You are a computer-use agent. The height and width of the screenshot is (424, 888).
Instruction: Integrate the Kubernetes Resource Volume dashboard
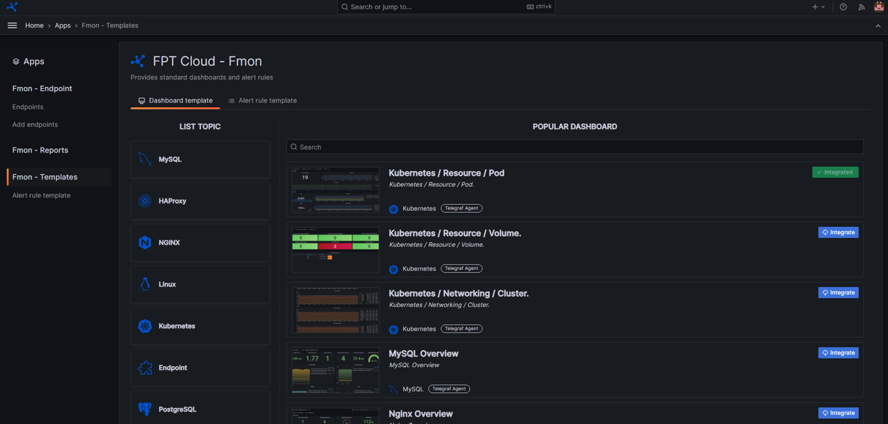click(x=838, y=232)
